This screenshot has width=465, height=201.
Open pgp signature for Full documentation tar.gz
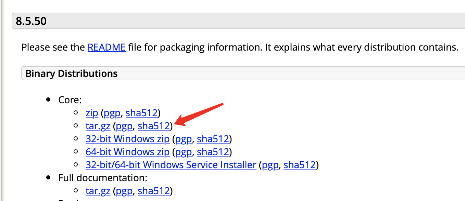[124, 191]
